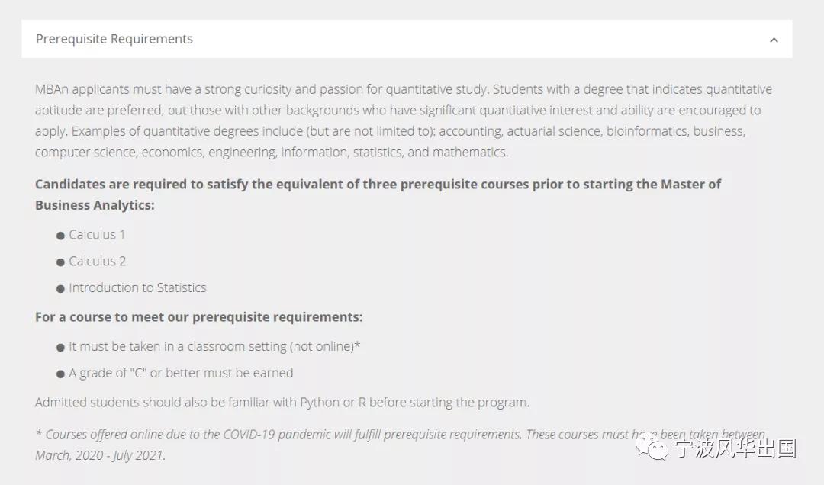Click Introduction to Statistics list item
This screenshot has width=824, height=485.
pos(137,288)
